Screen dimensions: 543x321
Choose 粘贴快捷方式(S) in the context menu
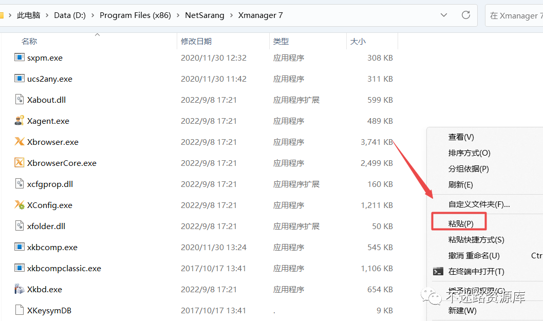pos(476,240)
